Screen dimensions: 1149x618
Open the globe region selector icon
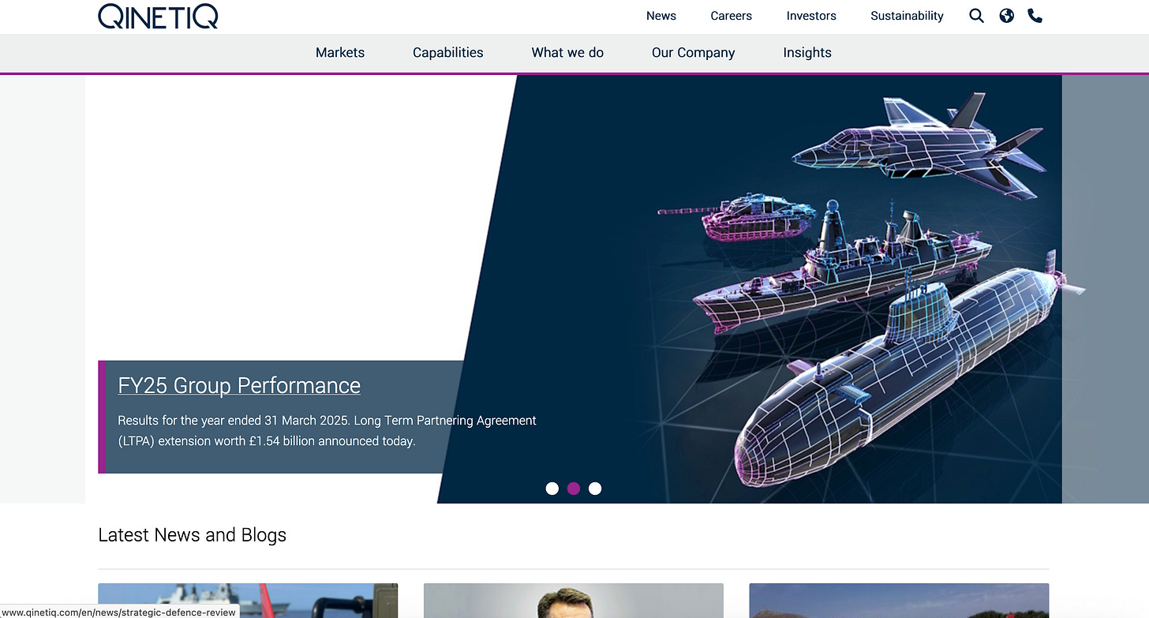click(1006, 16)
